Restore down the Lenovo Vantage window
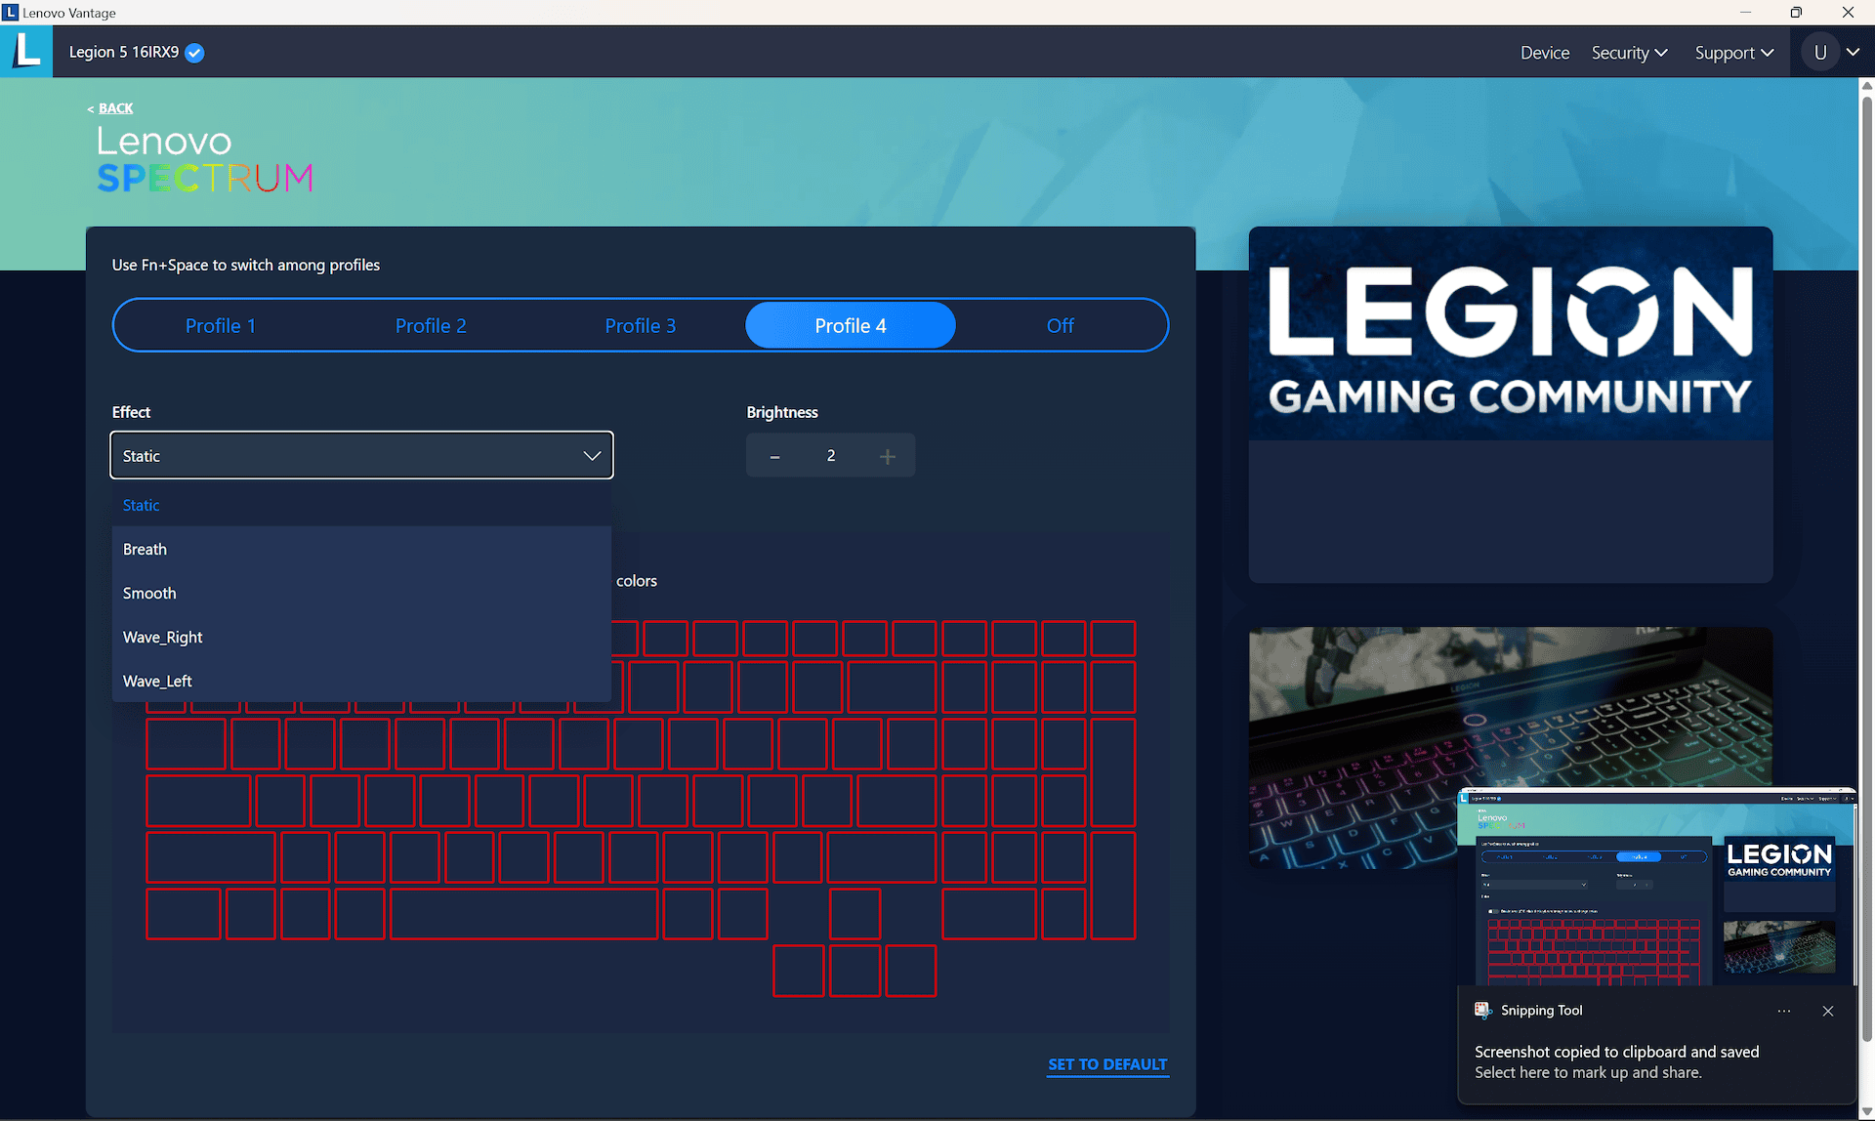This screenshot has height=1121, width=1875. [x=1796, y=13]
